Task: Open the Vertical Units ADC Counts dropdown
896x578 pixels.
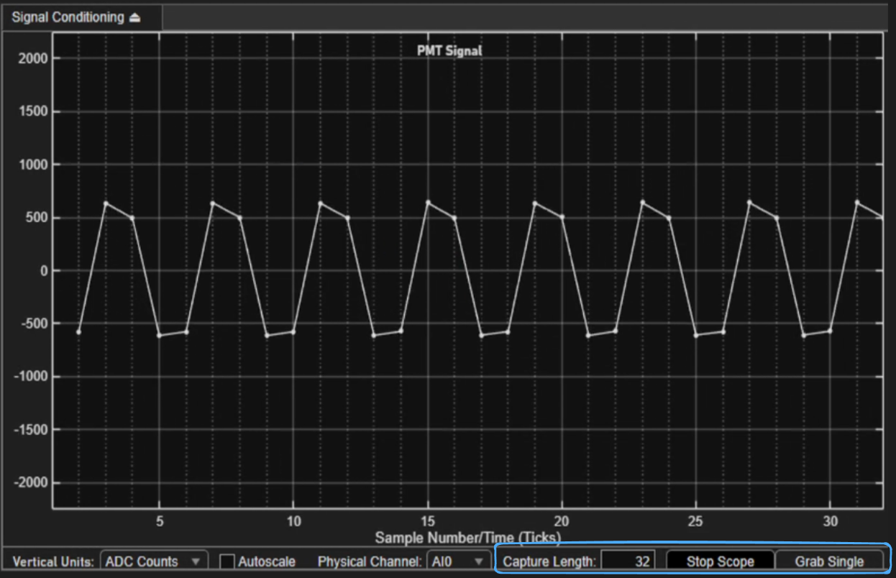Action: 154,561
